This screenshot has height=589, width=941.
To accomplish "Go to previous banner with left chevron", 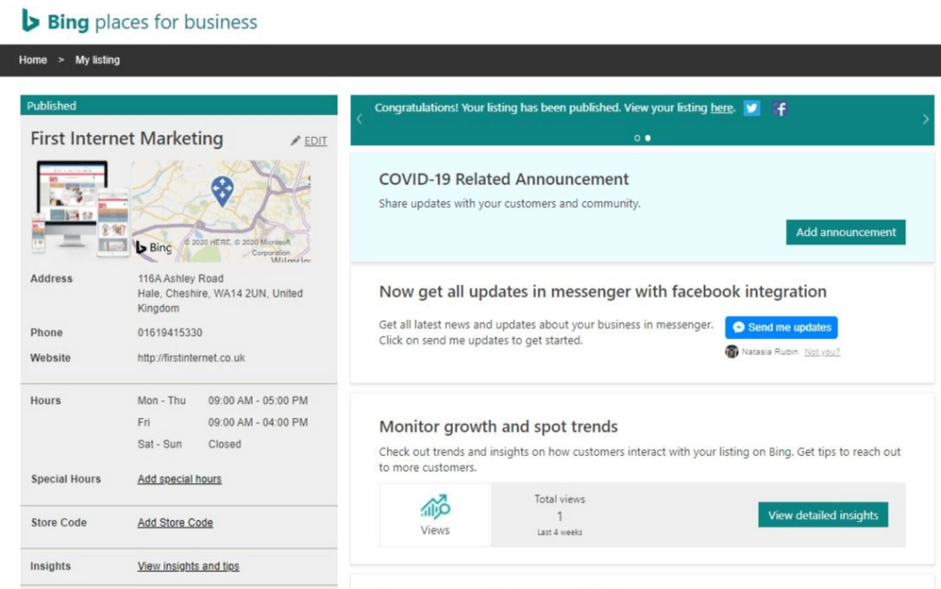I will (x=359, y=119).
